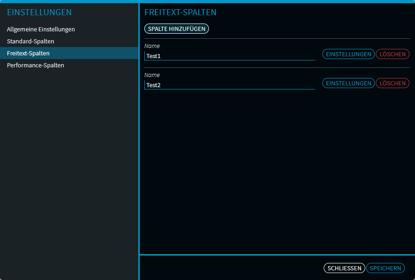Image resolution: width=415 pixels, height=280 pixels.
Task: Click the Name label above Test2
Action: click(x=152, y=75)
